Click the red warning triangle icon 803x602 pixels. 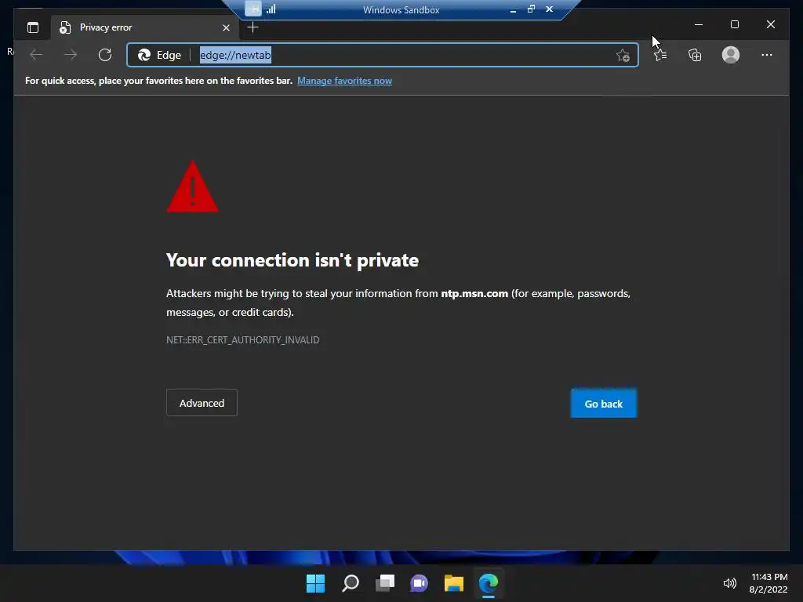[x=193, y=187]
